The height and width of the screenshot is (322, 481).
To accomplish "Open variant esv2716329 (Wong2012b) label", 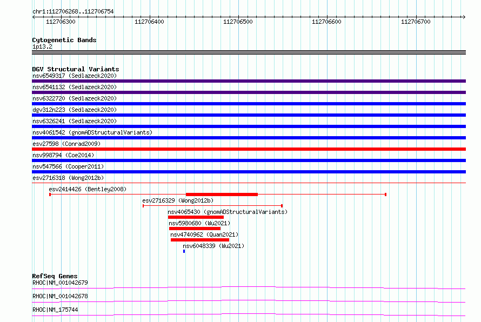I will (x=178, y=200).
